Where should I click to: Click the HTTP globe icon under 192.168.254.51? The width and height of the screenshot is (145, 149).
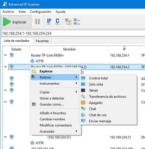[32, 143]
